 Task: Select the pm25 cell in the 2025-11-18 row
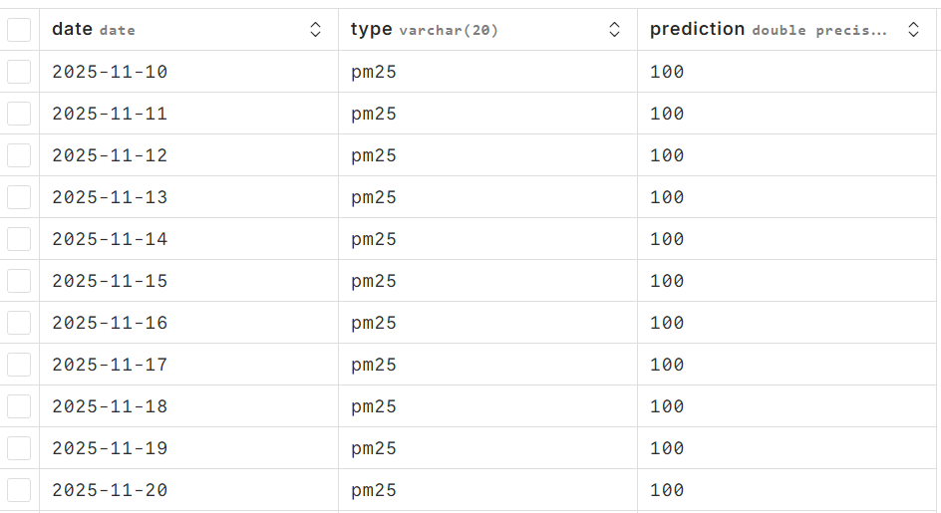coord(374,406)
